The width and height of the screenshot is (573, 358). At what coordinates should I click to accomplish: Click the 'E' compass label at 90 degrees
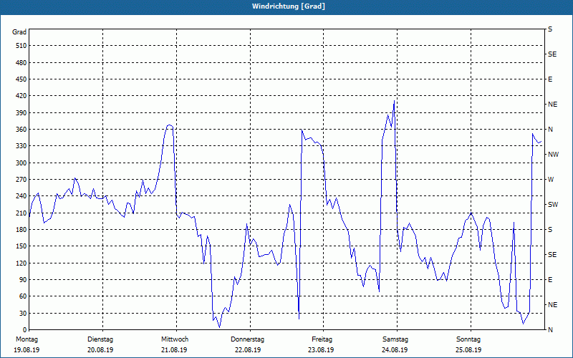(x=550, y=280)
